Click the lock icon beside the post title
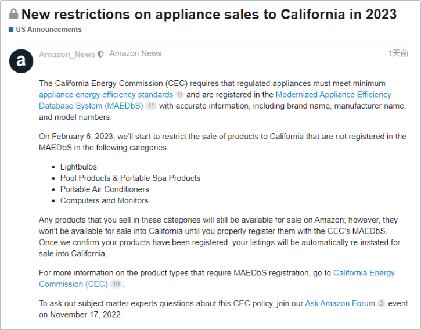The image size is (421, 330). (13, 15)
